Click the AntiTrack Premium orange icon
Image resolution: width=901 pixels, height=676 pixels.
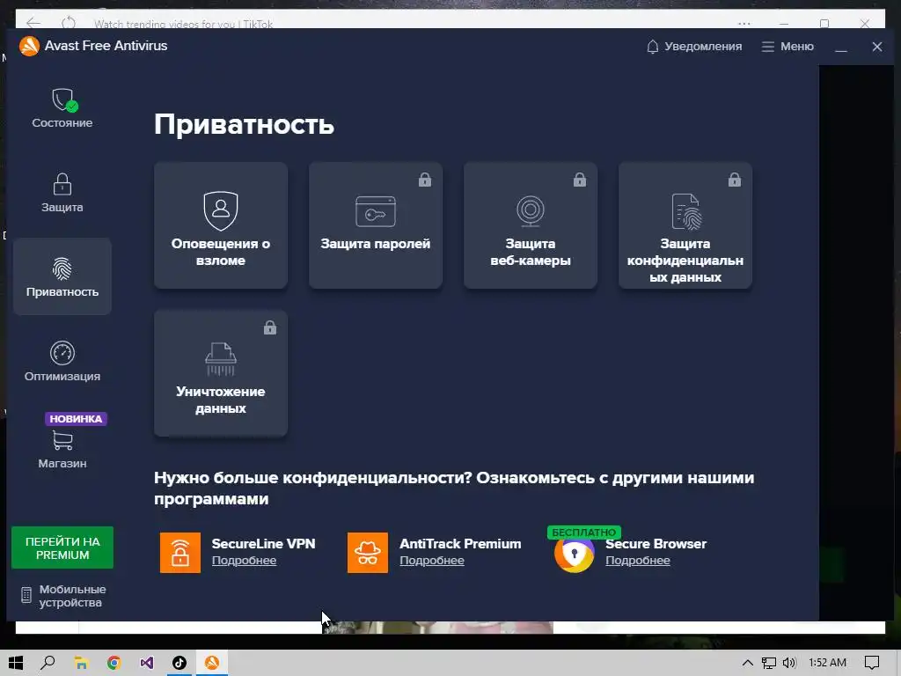368,553
